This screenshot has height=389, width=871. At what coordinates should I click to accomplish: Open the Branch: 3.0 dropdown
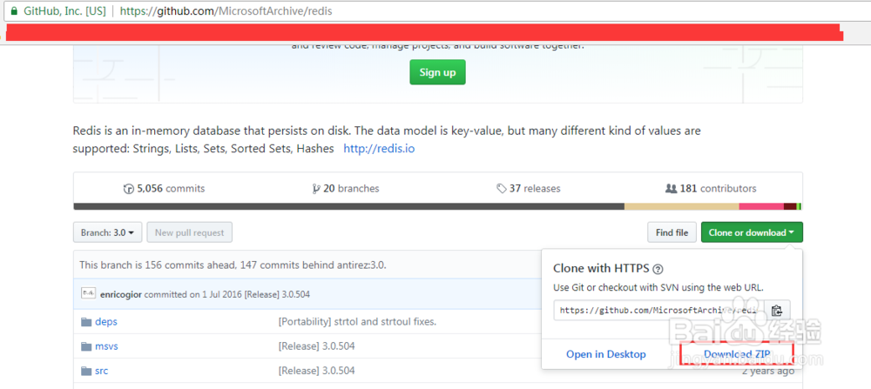point(108,232)
